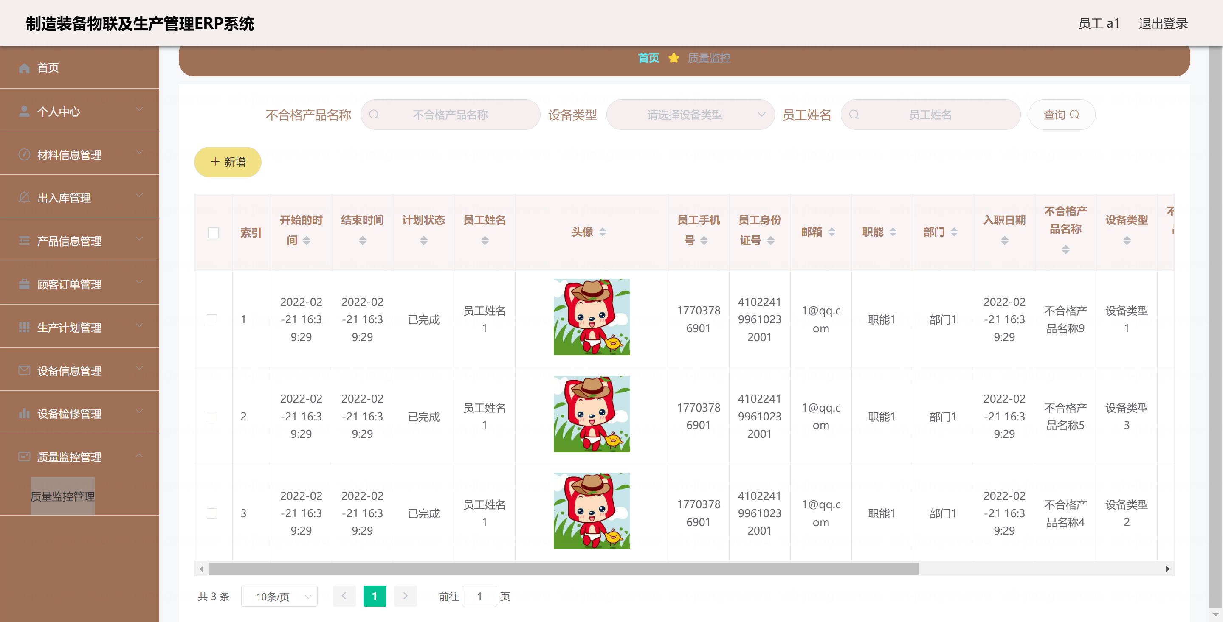Check the checkbox for row index 3
Image resolution: width=1223 pixels, height=622 pixels.
[x=212, y=513]
